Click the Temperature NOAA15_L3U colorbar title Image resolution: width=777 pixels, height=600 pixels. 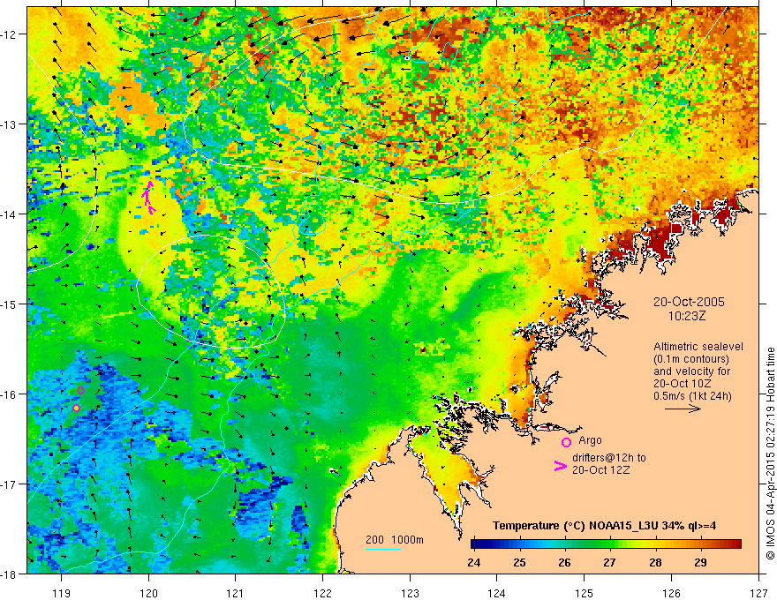pyautogui.click(x=604, y=526)
